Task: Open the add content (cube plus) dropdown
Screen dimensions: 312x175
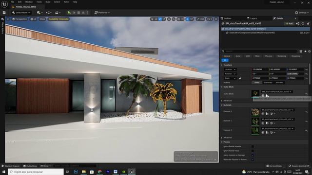Action: click(x=39, y=13)
